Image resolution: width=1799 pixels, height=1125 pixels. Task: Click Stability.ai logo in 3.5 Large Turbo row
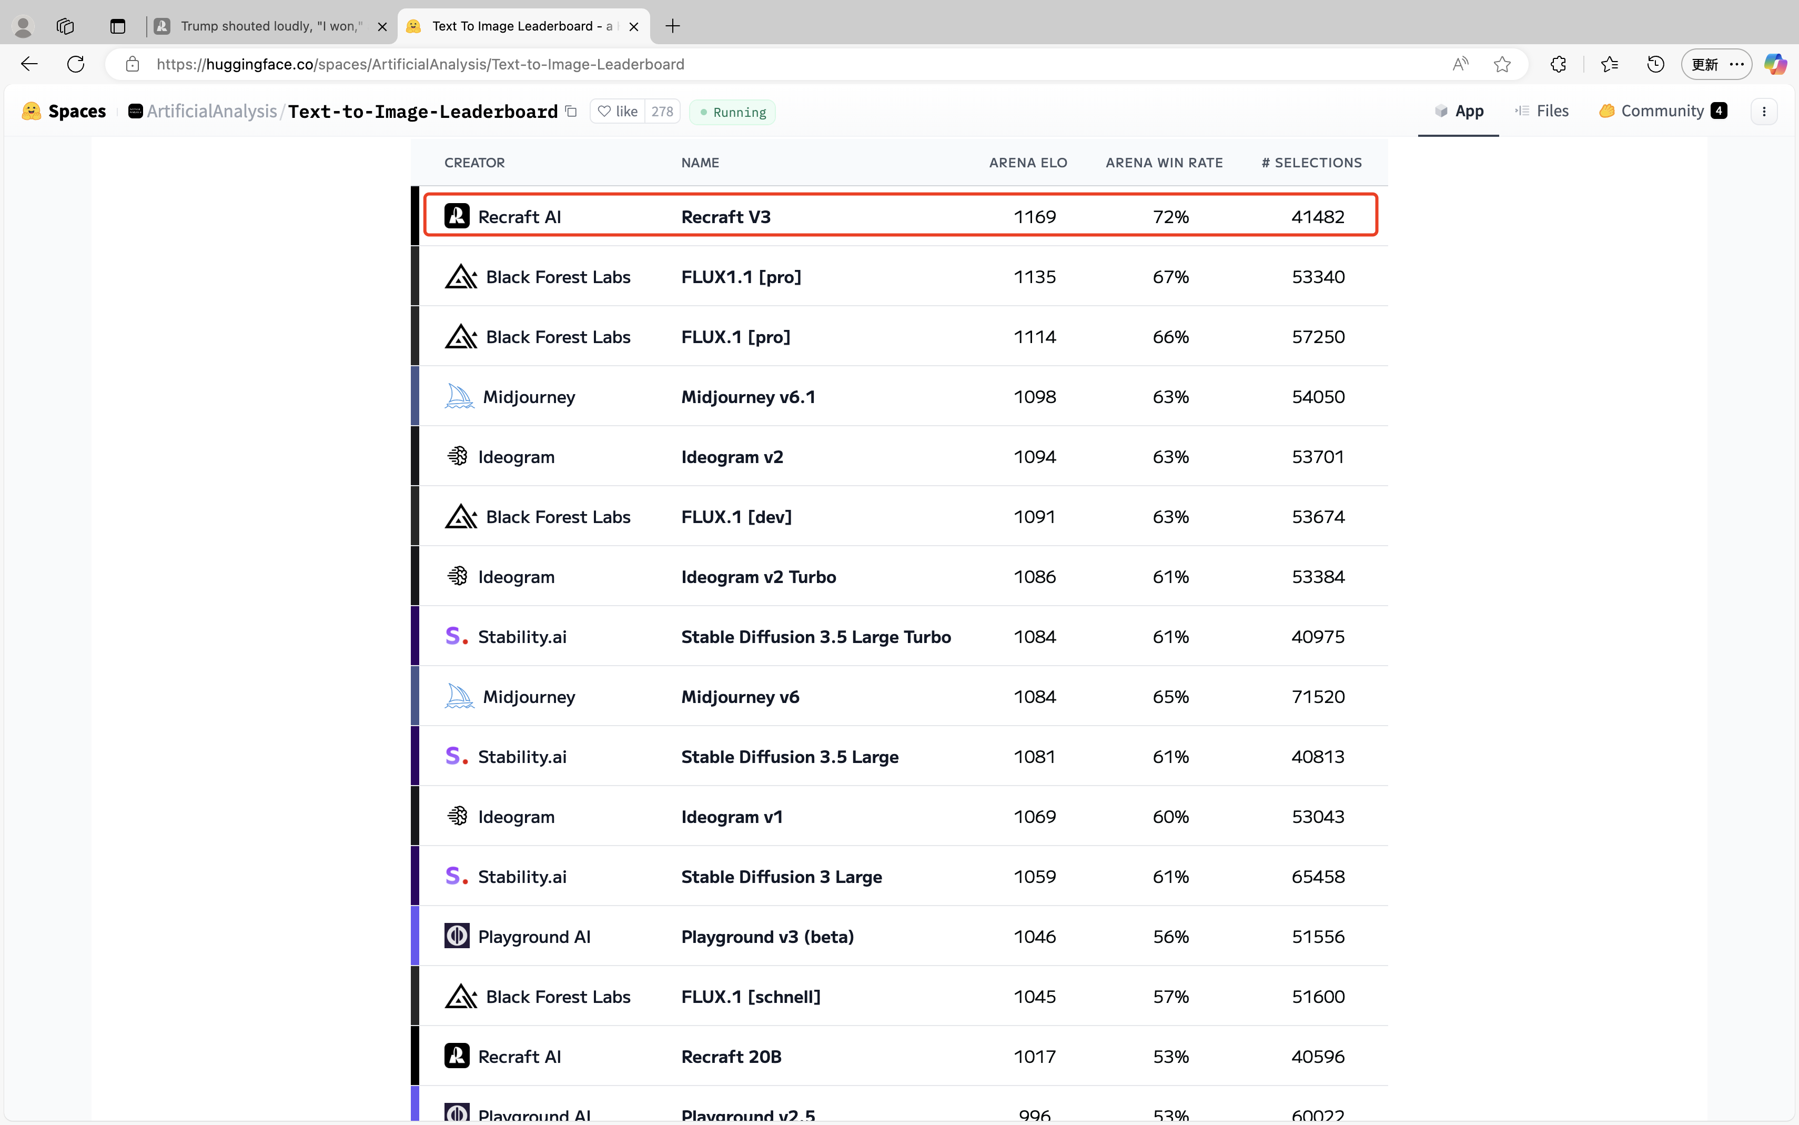click(x=457, y=636)
